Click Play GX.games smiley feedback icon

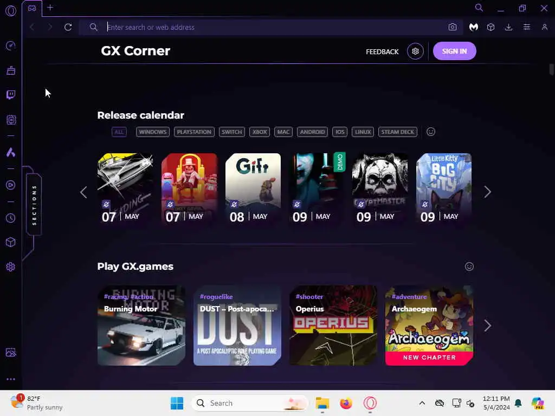(469, 266)
